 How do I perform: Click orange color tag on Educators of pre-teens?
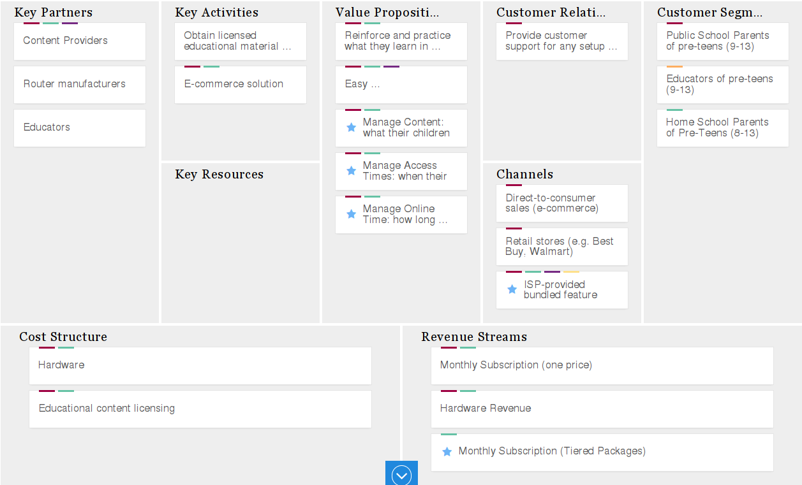coord(674,67)
